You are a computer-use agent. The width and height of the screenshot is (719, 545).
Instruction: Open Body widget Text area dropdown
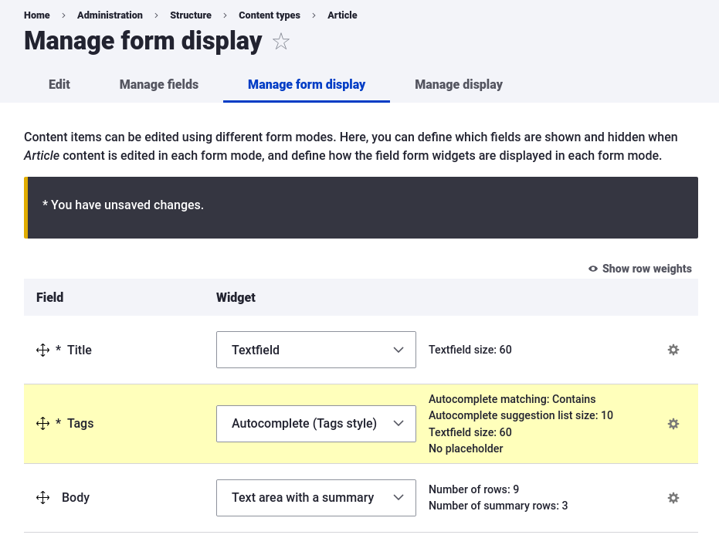316,498
